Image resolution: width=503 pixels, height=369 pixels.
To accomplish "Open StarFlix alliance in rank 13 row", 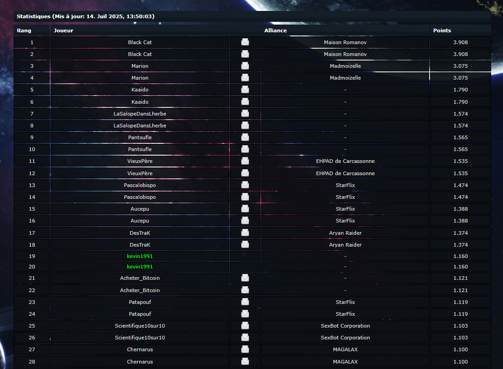I will (x=345, y=185).
